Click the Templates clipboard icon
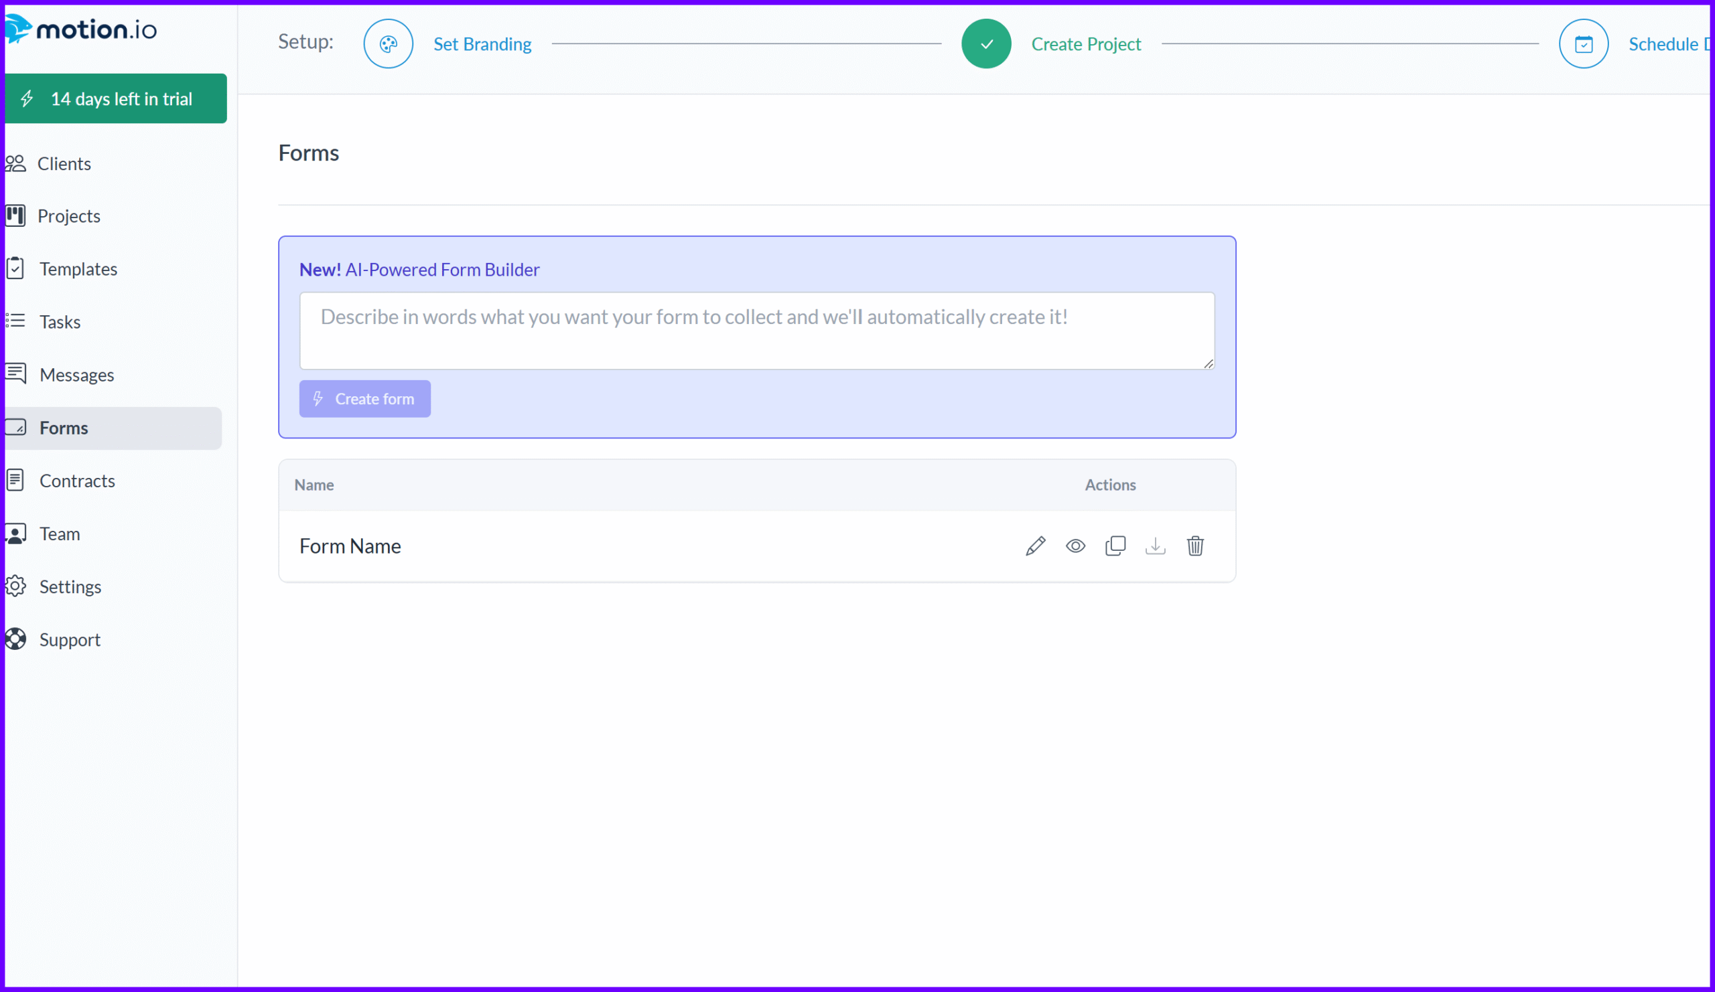The image size is (1715, 992). click(x=15, y=268)
